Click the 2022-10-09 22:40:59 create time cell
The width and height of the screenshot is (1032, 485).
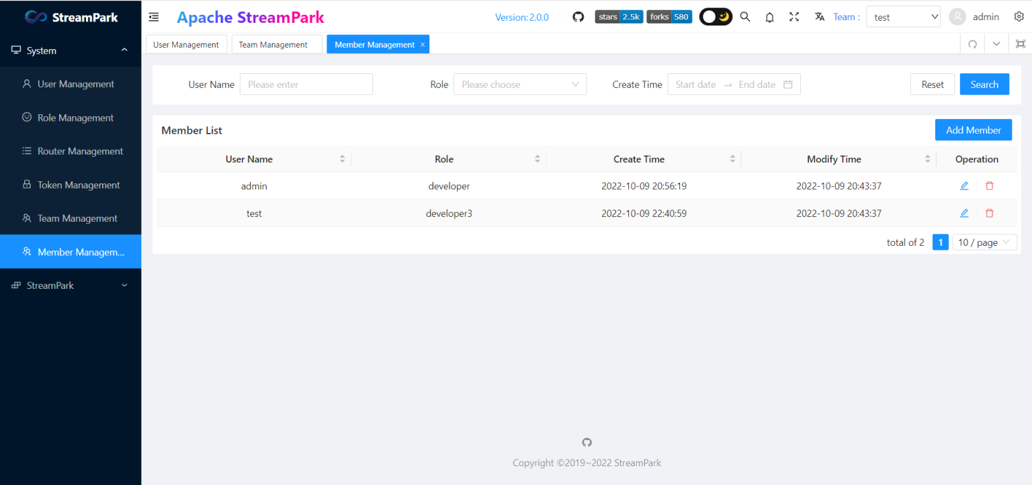click(x=644, y=214)
